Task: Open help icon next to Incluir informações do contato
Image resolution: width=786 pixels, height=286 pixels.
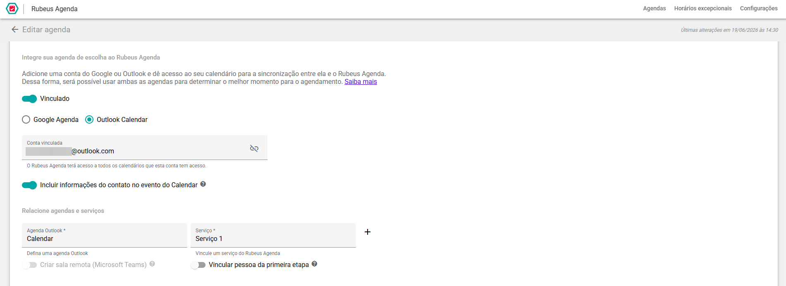Action: [203, 184]
